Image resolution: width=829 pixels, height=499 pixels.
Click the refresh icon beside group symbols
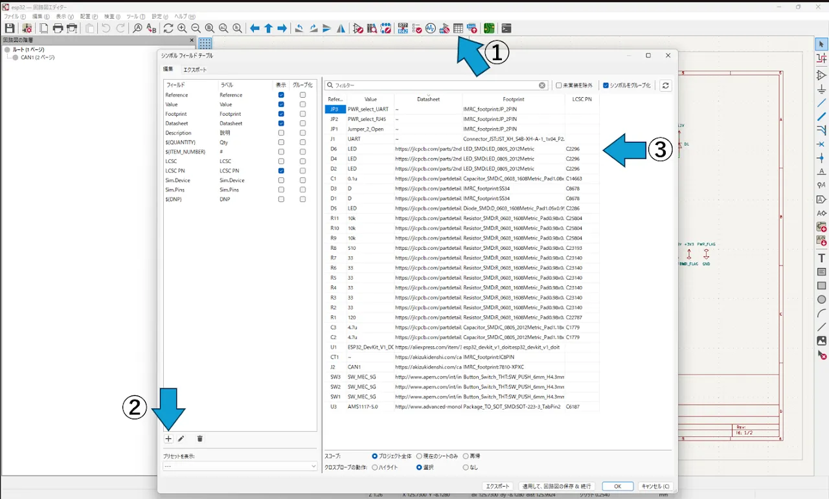tap(665, 85)
